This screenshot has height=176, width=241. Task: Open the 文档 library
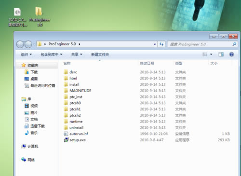(x=31, y=119)
